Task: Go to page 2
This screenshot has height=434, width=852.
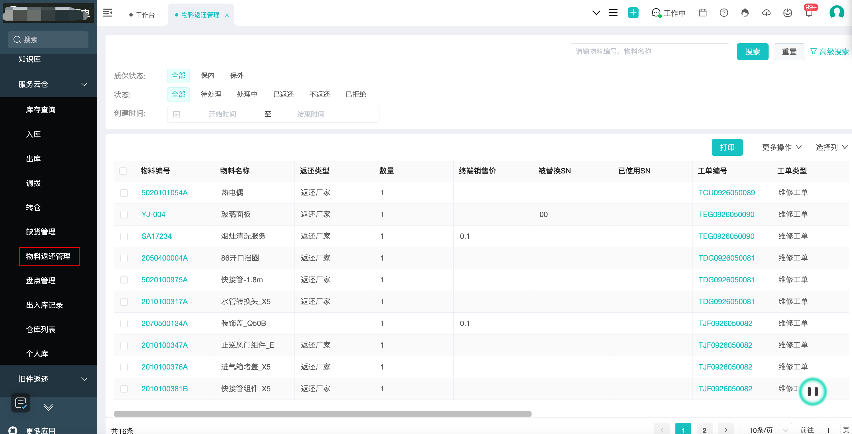Action: (705, 430)
